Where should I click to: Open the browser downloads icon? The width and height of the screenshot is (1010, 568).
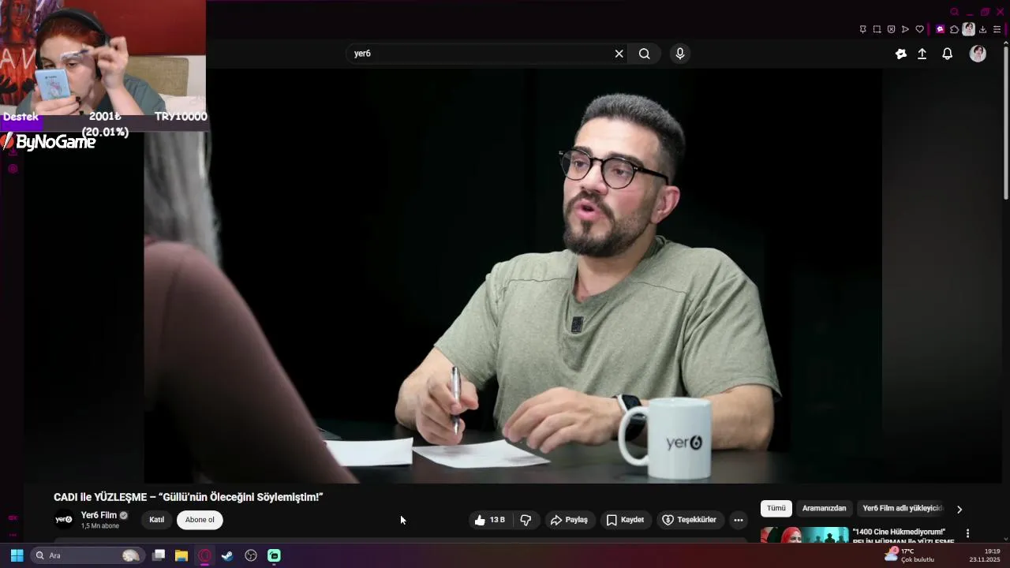[982, 29]
